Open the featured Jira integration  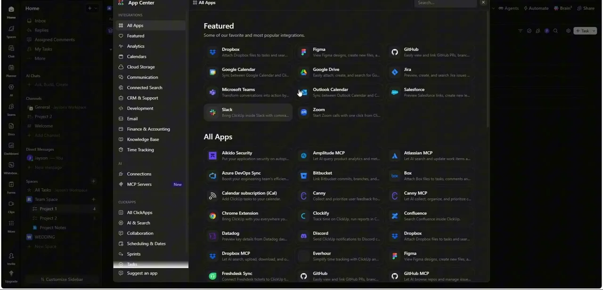[x=430, y=72]
